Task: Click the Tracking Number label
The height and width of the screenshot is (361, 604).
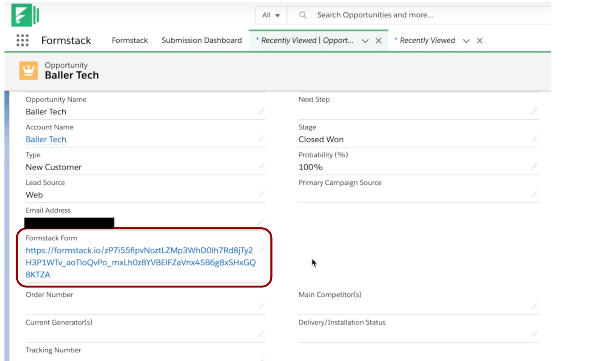Action: pos(53,350)
